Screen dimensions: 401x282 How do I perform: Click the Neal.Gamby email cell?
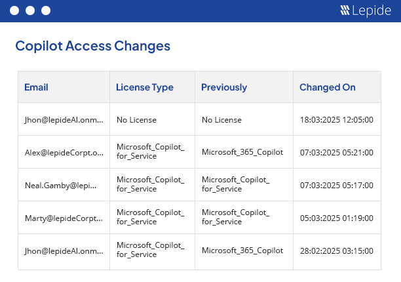click(x=64, y=185)
